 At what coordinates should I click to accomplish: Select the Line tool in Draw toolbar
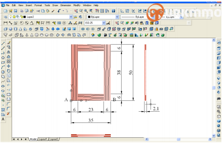pyautogui.click(x=3, y=43)
